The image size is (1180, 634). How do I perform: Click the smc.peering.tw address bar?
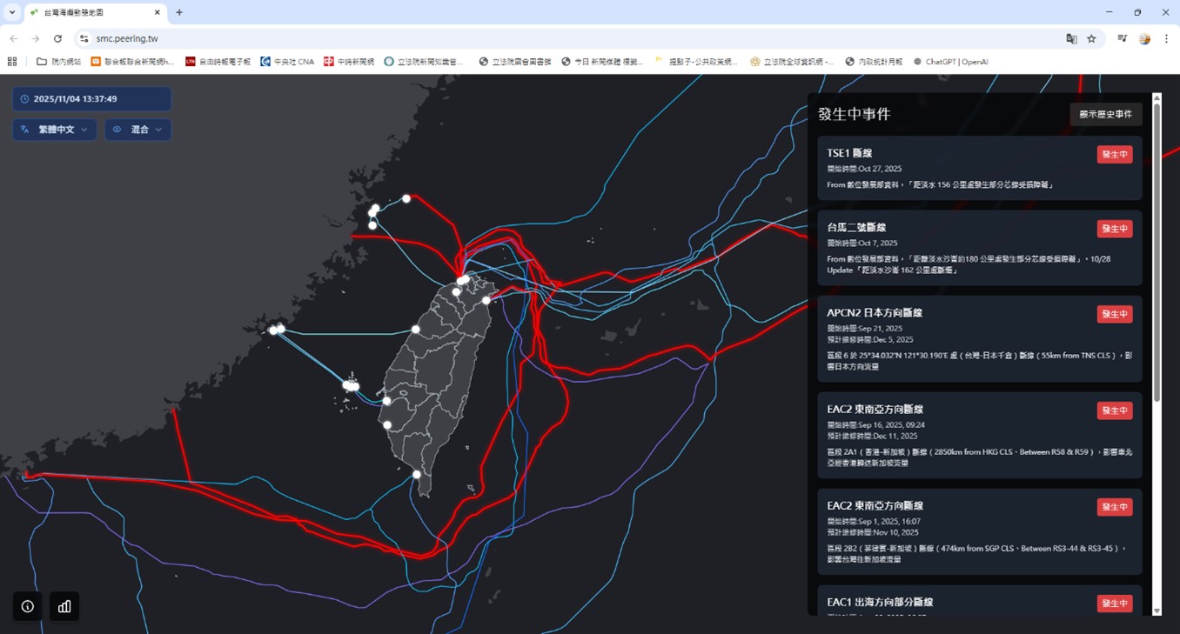pos(522,38)
